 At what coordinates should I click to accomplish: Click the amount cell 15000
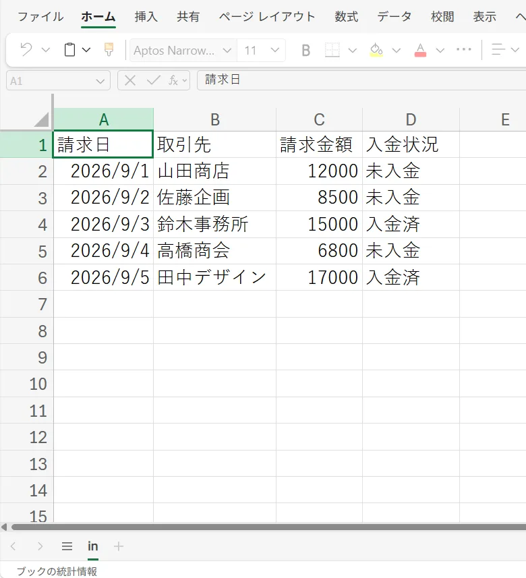coord(319,224)
